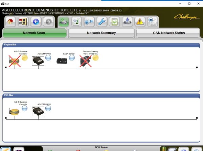Select AGI-3 Guidance Controller on ISO-Bus
The height and width of the screenshot is (151, 203).
click(14, 112)
